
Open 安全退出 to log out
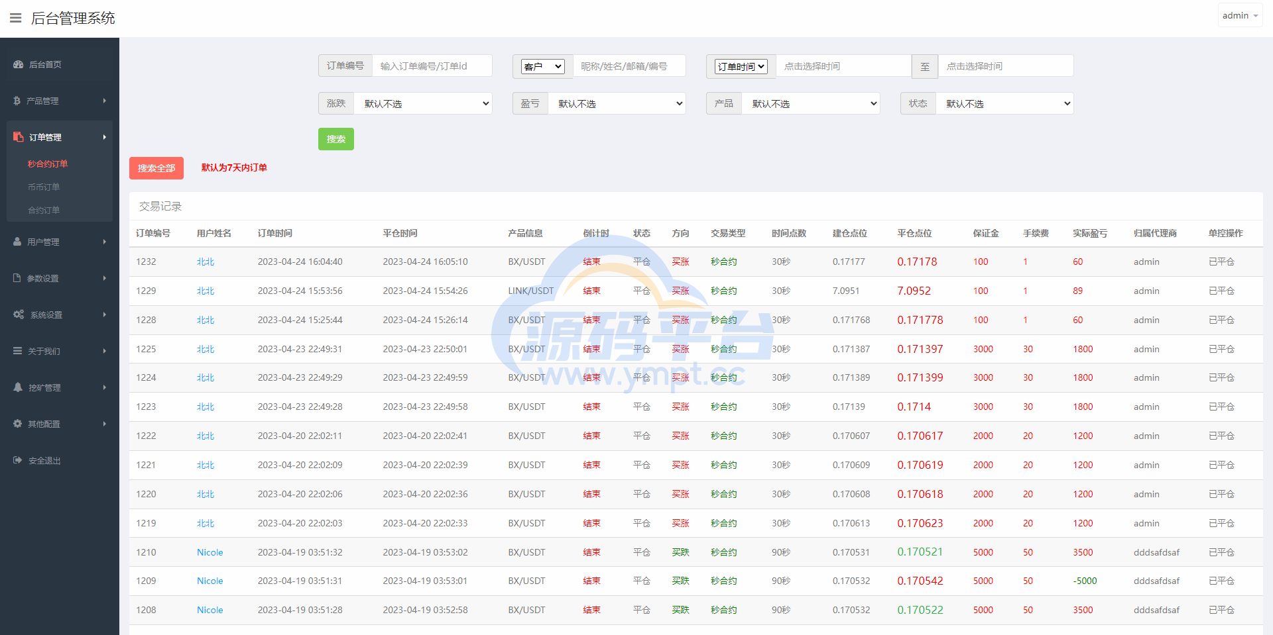44,460
